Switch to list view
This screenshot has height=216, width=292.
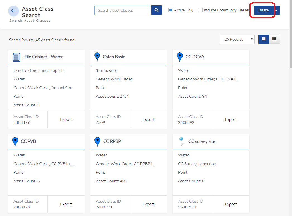pyautogui.click(x=274, y=39)
